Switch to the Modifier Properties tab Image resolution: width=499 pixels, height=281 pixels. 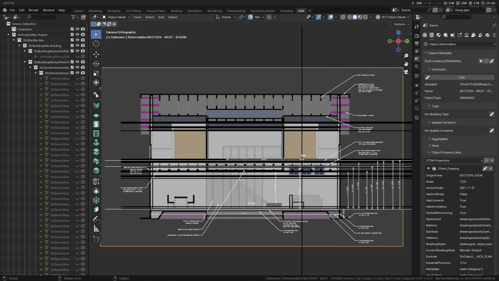tap(417, 92)
